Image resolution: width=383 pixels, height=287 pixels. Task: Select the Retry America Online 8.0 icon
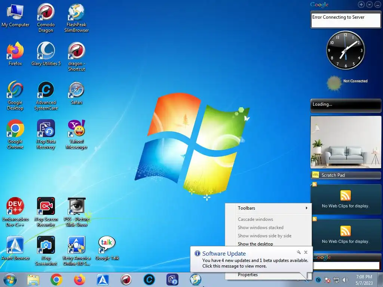tap(76, 251)
